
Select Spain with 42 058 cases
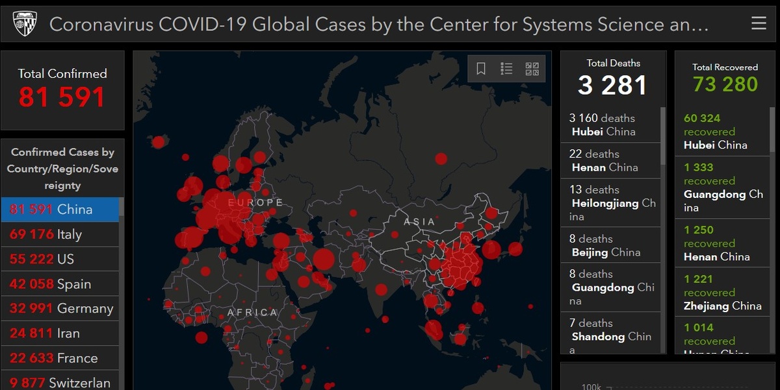click(60, 284)
